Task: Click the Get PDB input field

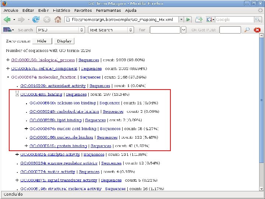Action: click(x=230, y=30)
